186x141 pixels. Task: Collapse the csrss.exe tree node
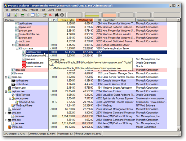[6, 77]
